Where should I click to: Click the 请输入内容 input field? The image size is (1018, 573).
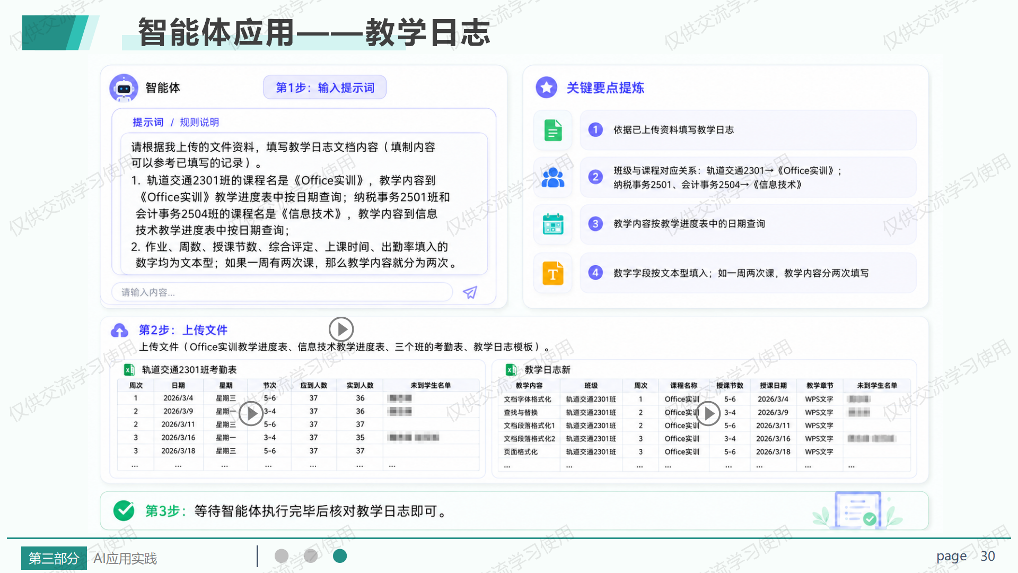click(x=282, y=292)
